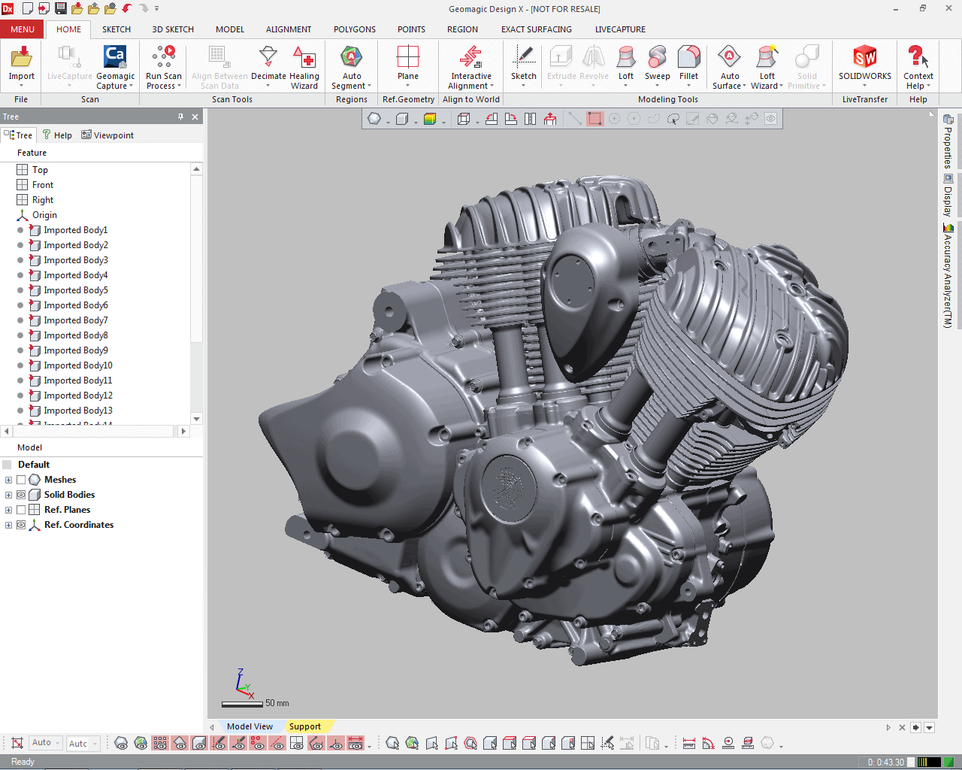Select the Front plane in feature tree
The height and width of the screenshot is (770, 962).
tap(43, 185)
